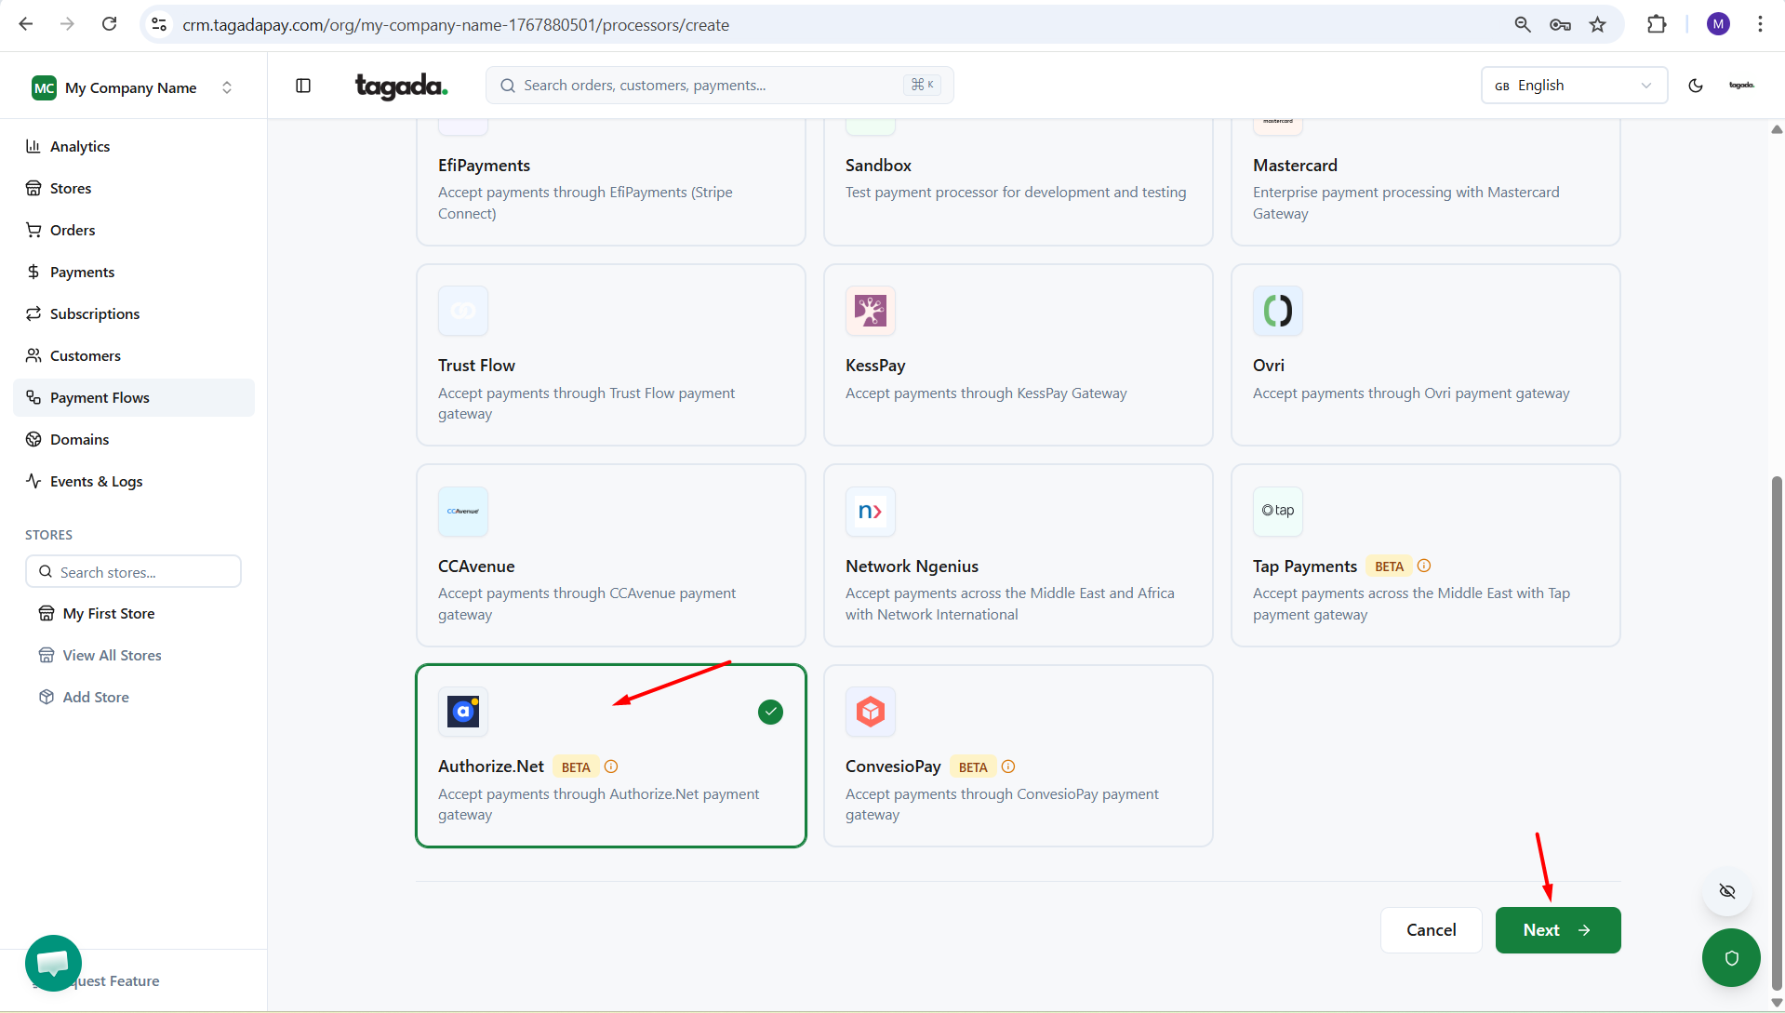Click the green shield floating button
The image size is (1785, 1013).
(1730, 957)
